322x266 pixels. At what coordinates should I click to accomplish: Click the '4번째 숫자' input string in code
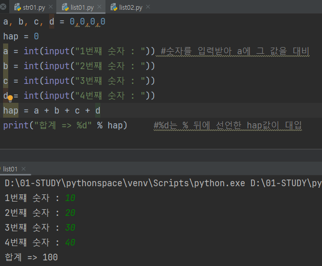[x=111, y=96]
